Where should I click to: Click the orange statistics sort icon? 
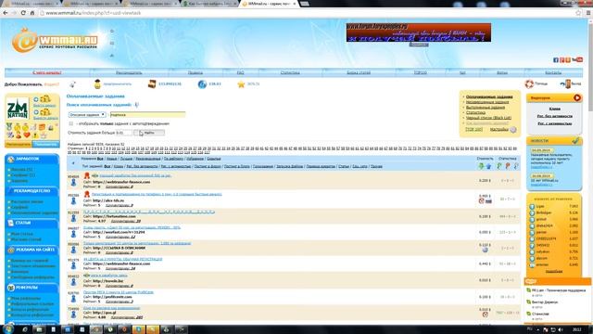(x=508, y=166)
